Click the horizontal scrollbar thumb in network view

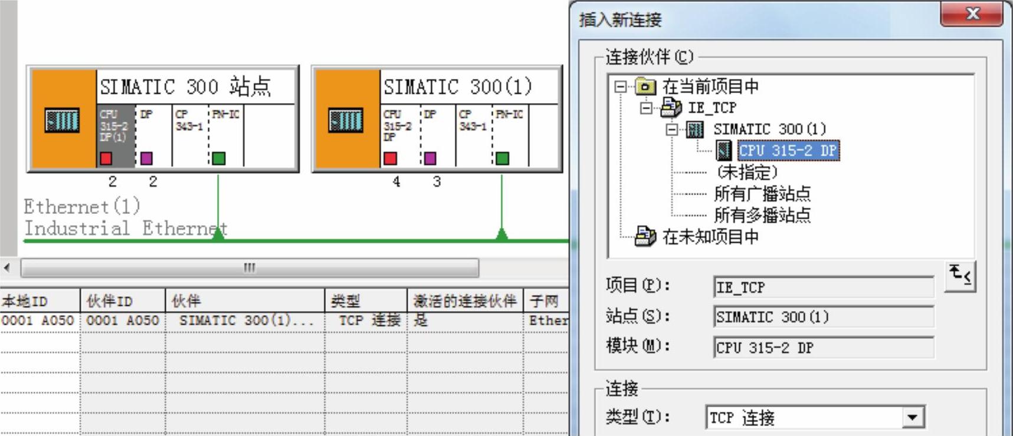coord(250,268)
